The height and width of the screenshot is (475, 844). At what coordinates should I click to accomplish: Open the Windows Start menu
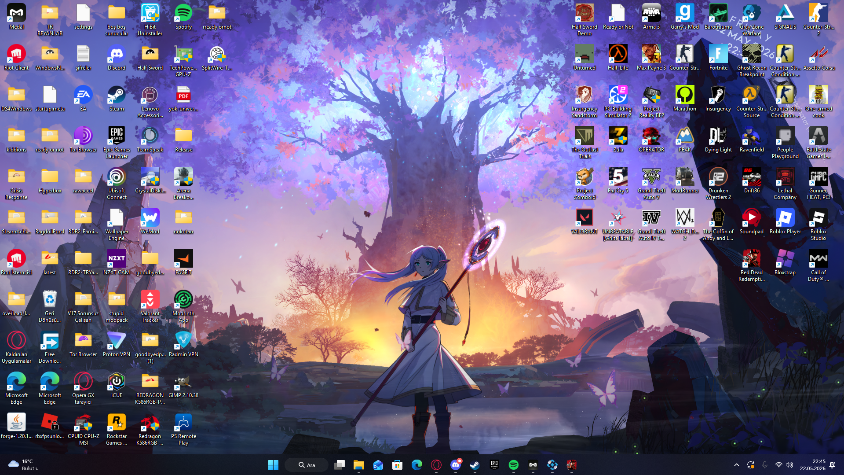click(273, 465)
